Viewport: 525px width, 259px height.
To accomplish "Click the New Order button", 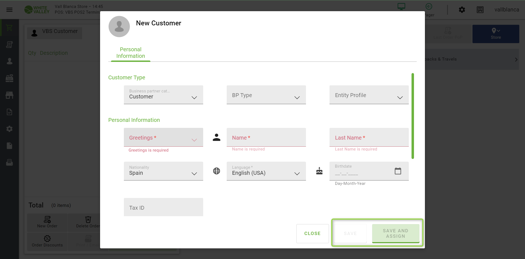I will (x=47, y=222).
